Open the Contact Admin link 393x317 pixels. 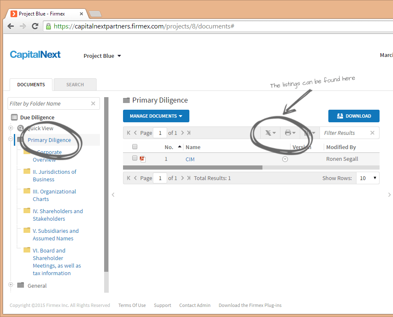coord(195,305)
